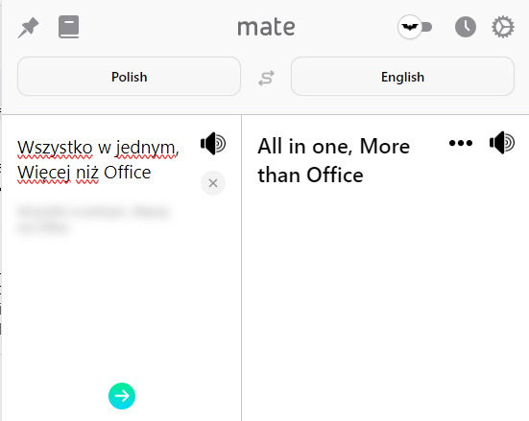Click the blurred transliteration text
The image size is (529, 421).
pyautogui.click(x=93, y=219)
